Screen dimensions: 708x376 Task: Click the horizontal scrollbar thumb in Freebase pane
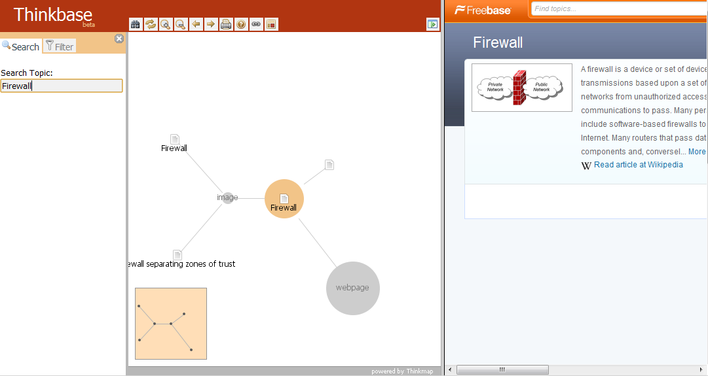tap(502, 369)
